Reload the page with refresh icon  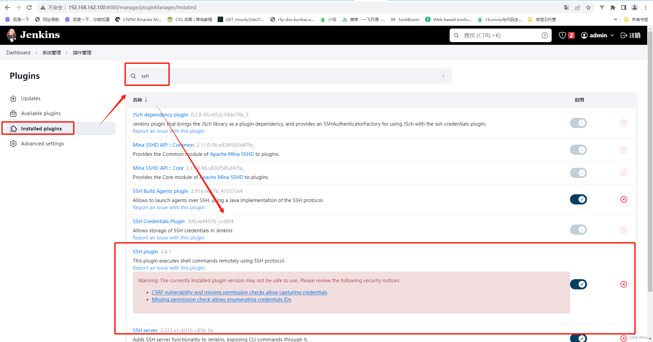pyautogui.click(x=29, y=7)
